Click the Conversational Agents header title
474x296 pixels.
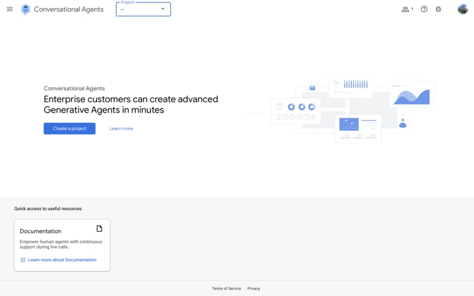coord(68,9)
